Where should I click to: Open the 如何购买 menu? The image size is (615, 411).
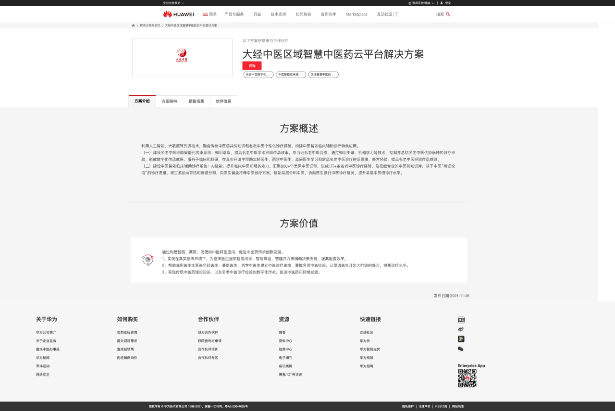tap(303, 14)
